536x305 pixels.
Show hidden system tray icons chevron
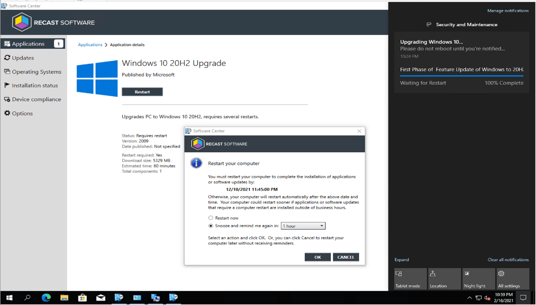point(469,298)
